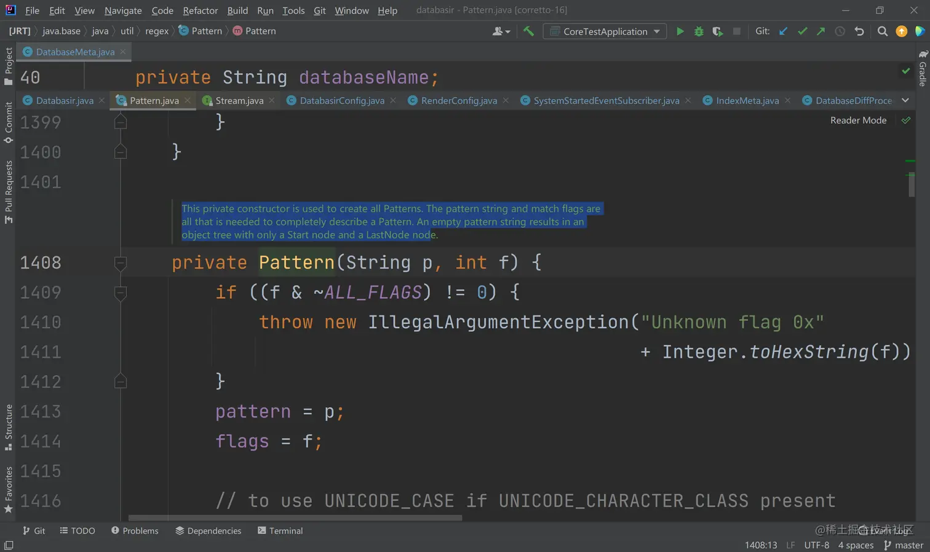Click the util breadcrumb

pos(127,31)
